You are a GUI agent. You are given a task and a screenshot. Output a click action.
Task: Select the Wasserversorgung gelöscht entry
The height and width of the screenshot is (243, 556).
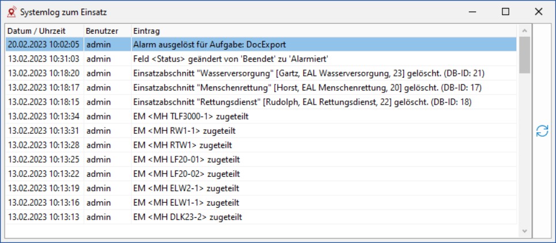[x=261, y=73]
